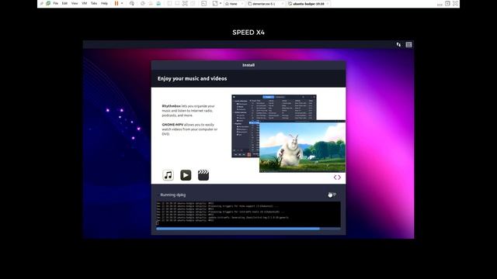Click the bold "GNOME-MPV" text

172,125
